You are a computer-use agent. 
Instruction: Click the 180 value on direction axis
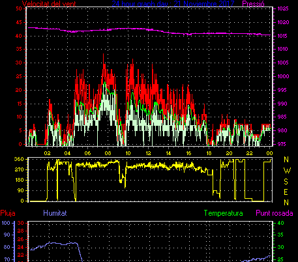click(x=19, y=180)
